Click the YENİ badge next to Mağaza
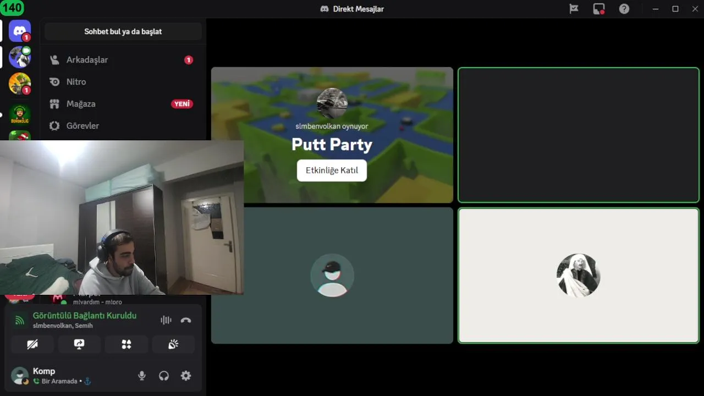Viewport: 704px width, 396px height. tap(182, 103)
